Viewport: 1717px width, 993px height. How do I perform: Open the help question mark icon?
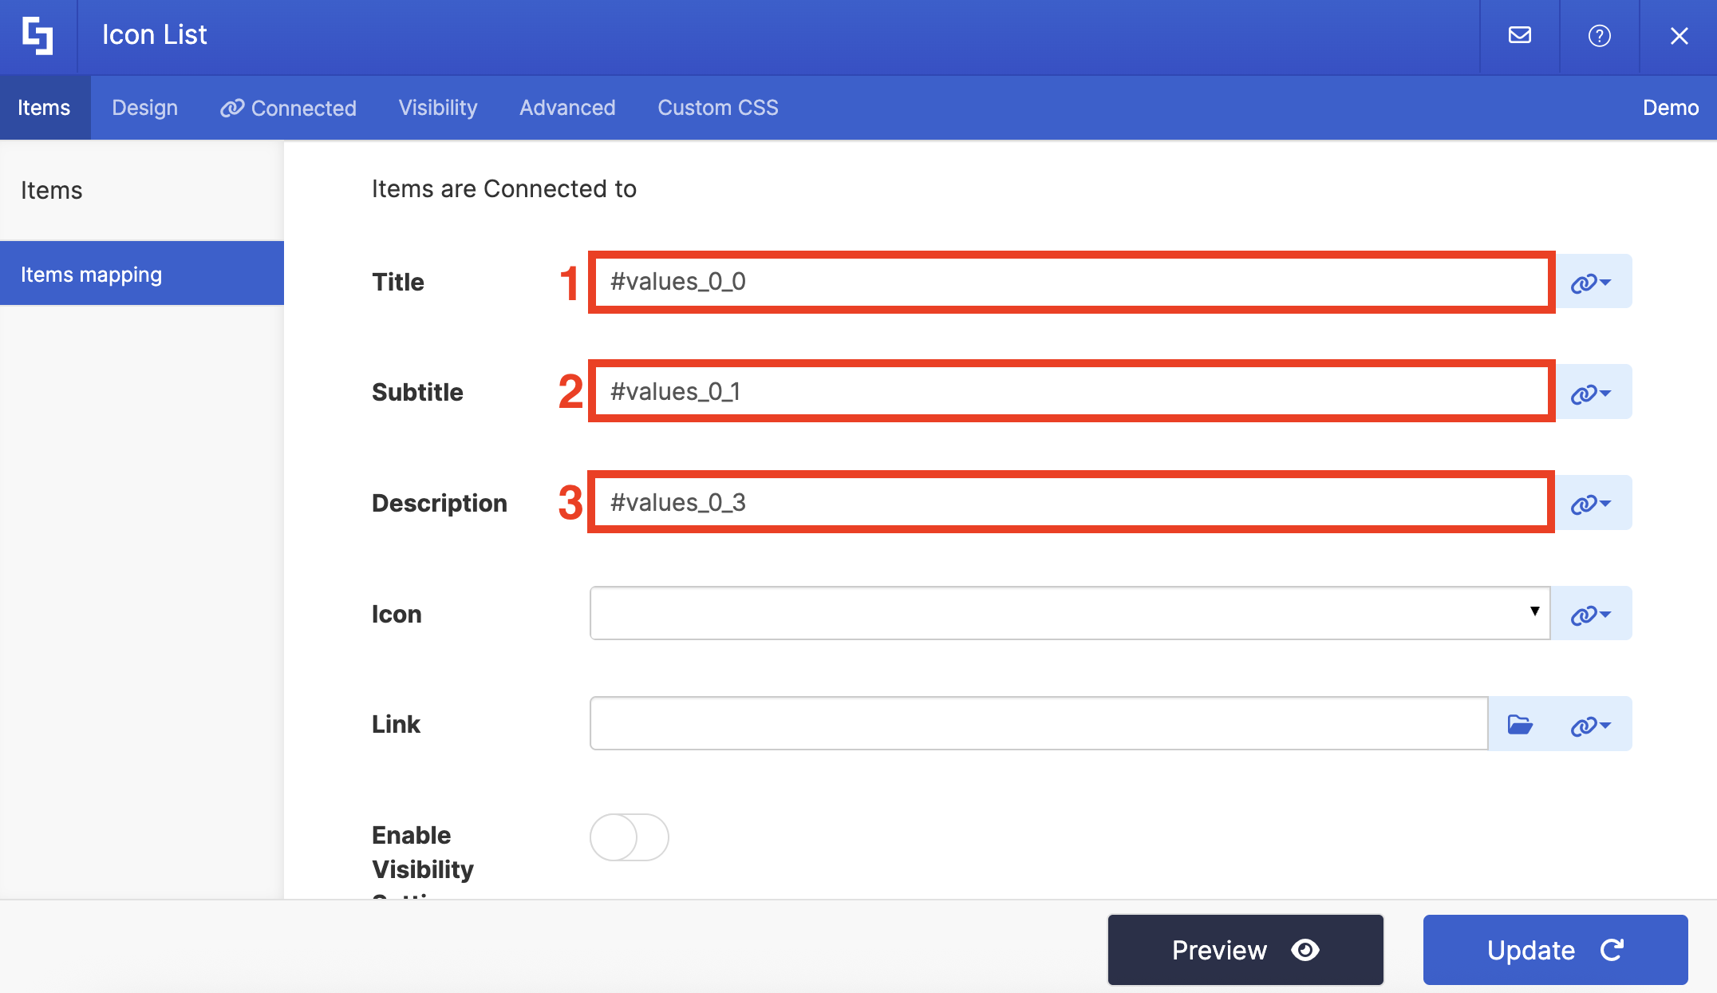1599,36
